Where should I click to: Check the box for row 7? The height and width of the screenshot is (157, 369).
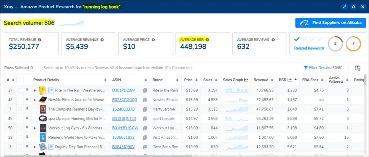20,109
